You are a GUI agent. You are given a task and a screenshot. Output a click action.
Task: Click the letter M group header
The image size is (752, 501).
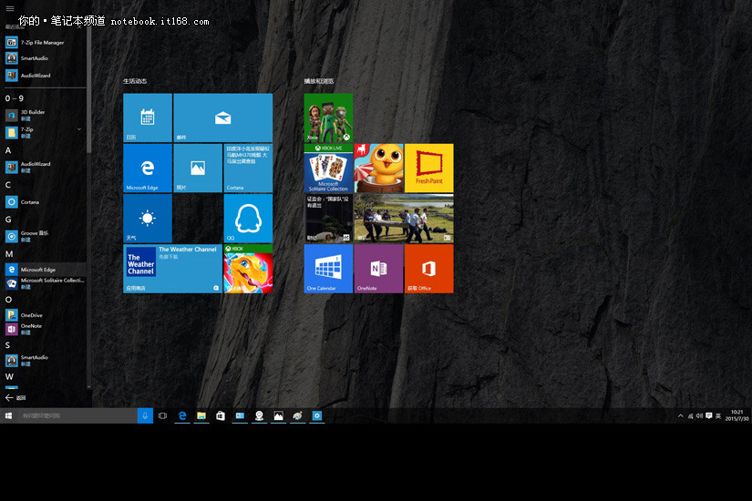[x=9, y=253]
